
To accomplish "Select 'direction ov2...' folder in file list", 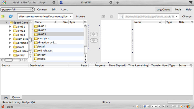I will (x=59, y=42).
